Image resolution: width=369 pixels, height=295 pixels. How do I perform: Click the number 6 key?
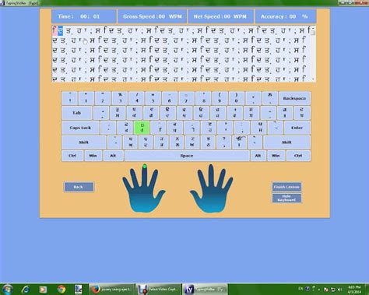pyautogui.click(x=170, y=98)
